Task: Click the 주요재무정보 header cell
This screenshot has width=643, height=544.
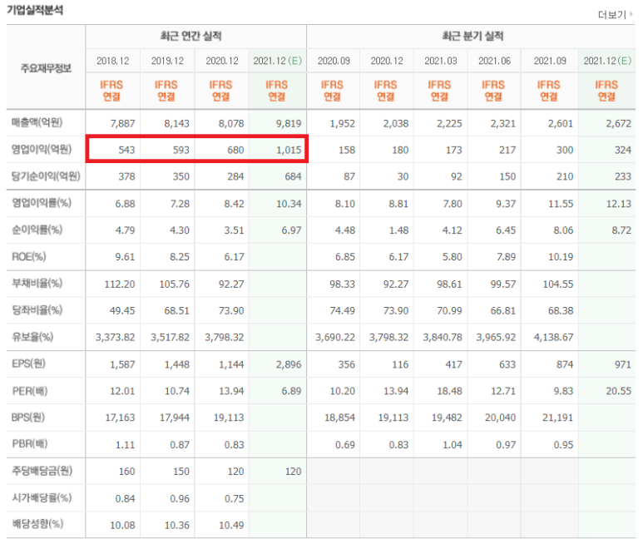Action: [x=46, y=67]
